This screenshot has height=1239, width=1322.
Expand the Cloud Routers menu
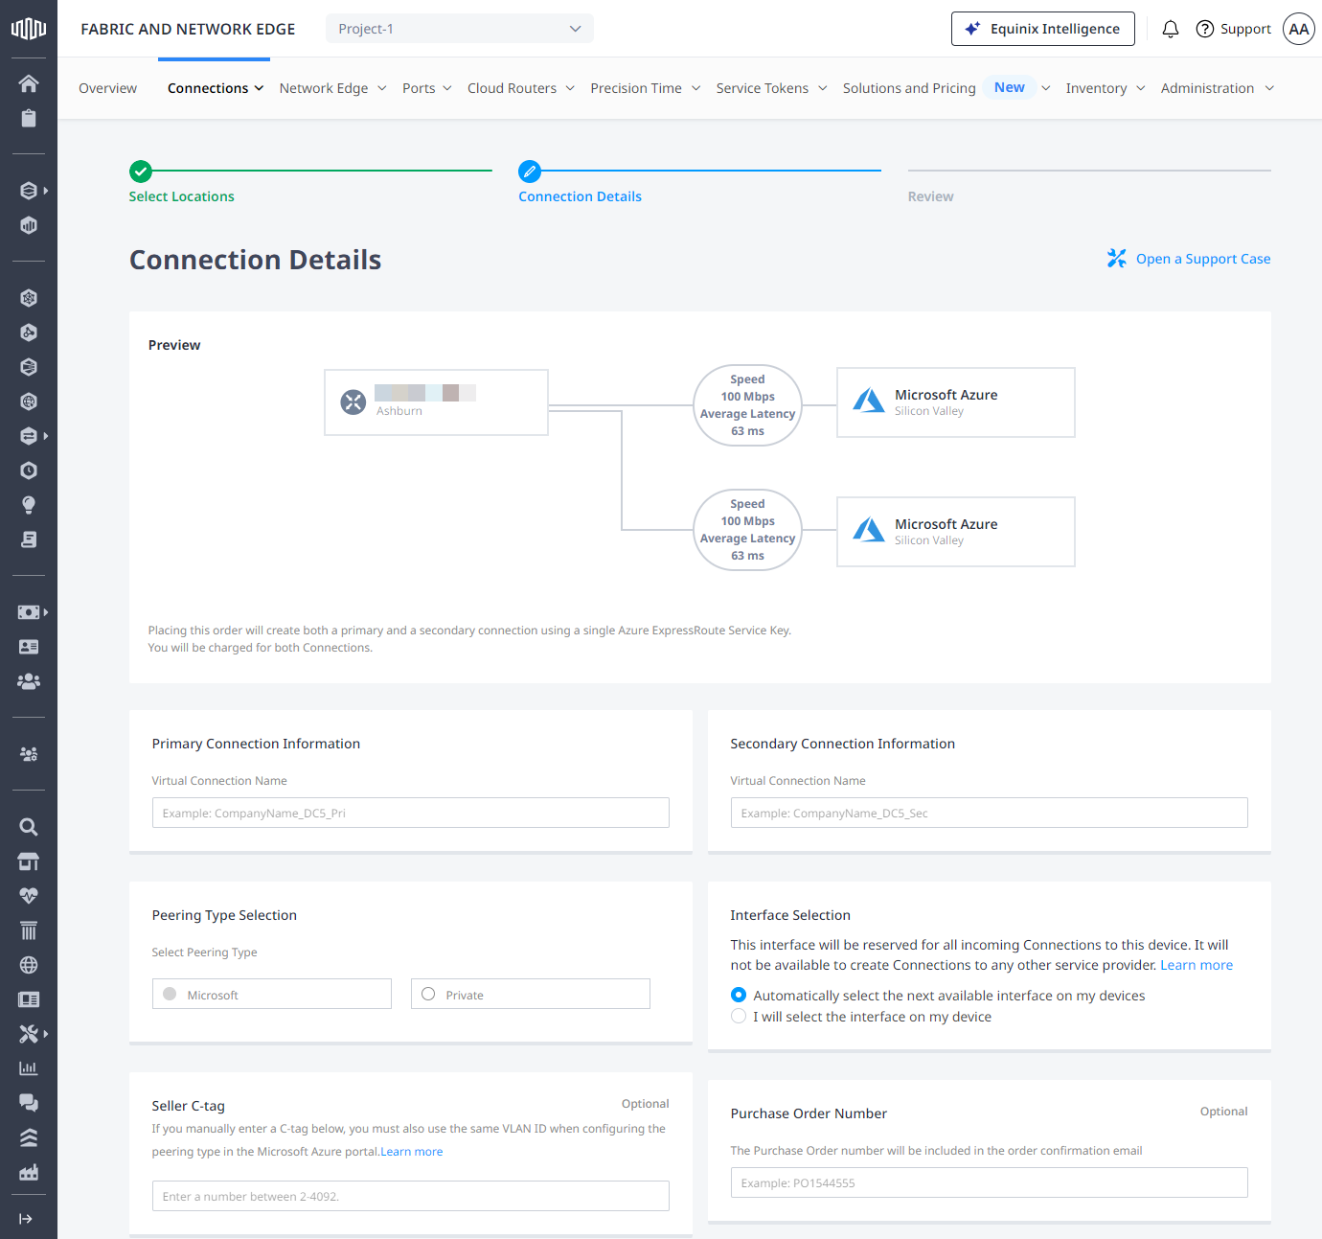[520, 88]
